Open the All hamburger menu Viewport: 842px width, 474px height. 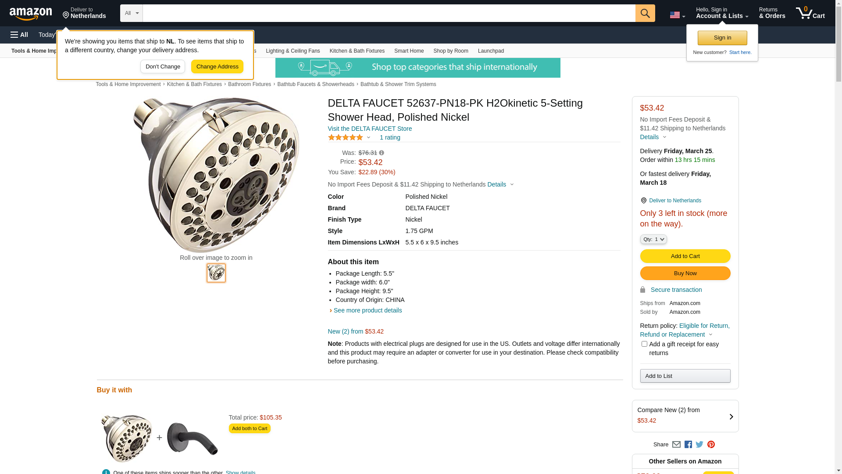click(x=19, y=35)
